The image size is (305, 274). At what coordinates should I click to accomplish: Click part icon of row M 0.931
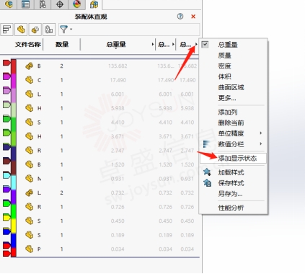pyautogui.click(x=29, y=179)
